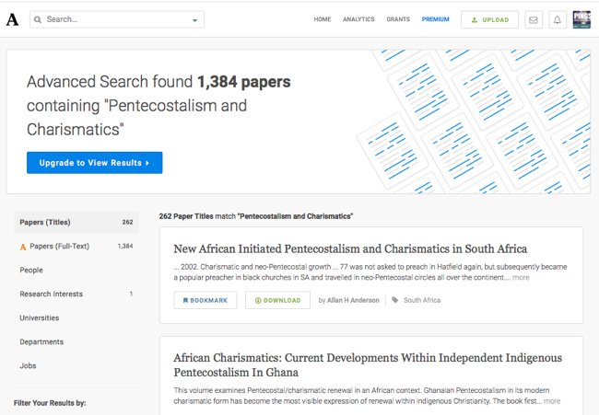Select the Research Interests category
Viewport: 599px width, 415px height.
51,294
